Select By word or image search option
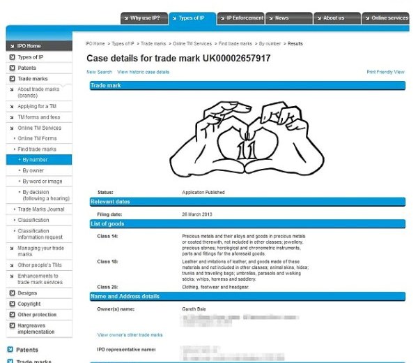The image size is (418, 363). click(x=42, y=181)
